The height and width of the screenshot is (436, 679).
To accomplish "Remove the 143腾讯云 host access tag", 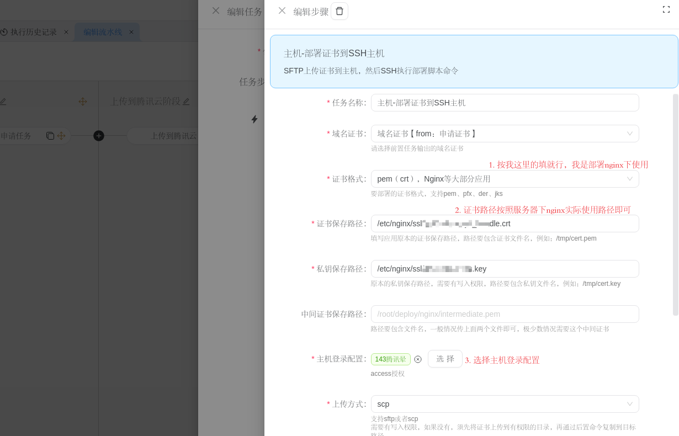I will pos(418,359).
